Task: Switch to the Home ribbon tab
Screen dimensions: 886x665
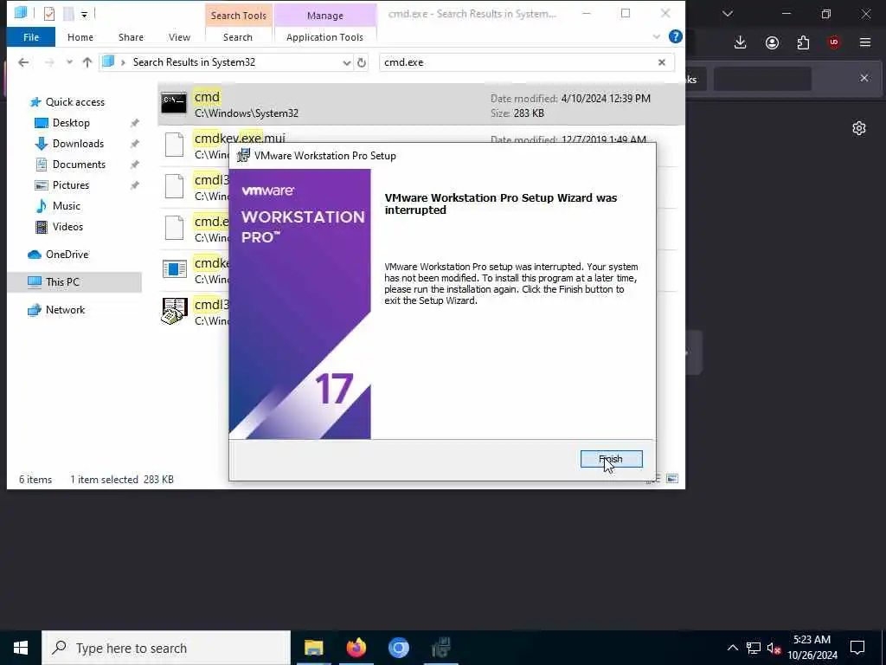Action: (x=80, y=36)
